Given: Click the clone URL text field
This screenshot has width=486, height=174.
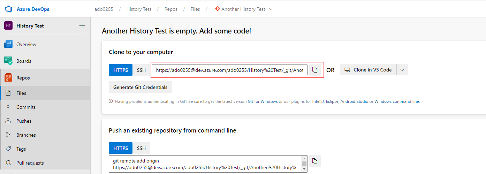Looking at the screenshot, I should click(x=229, y=70).
